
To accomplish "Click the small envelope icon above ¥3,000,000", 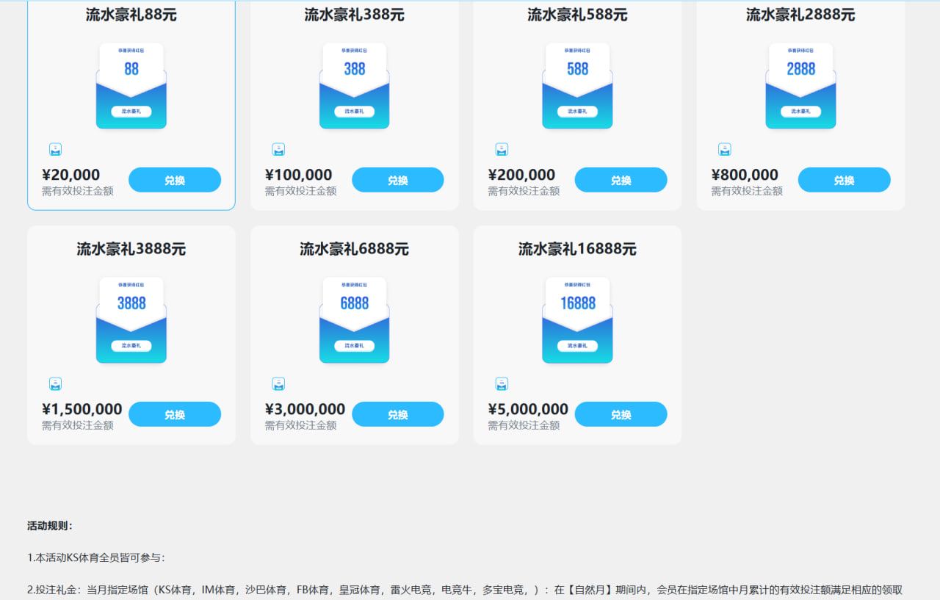I will click(278, 384).
